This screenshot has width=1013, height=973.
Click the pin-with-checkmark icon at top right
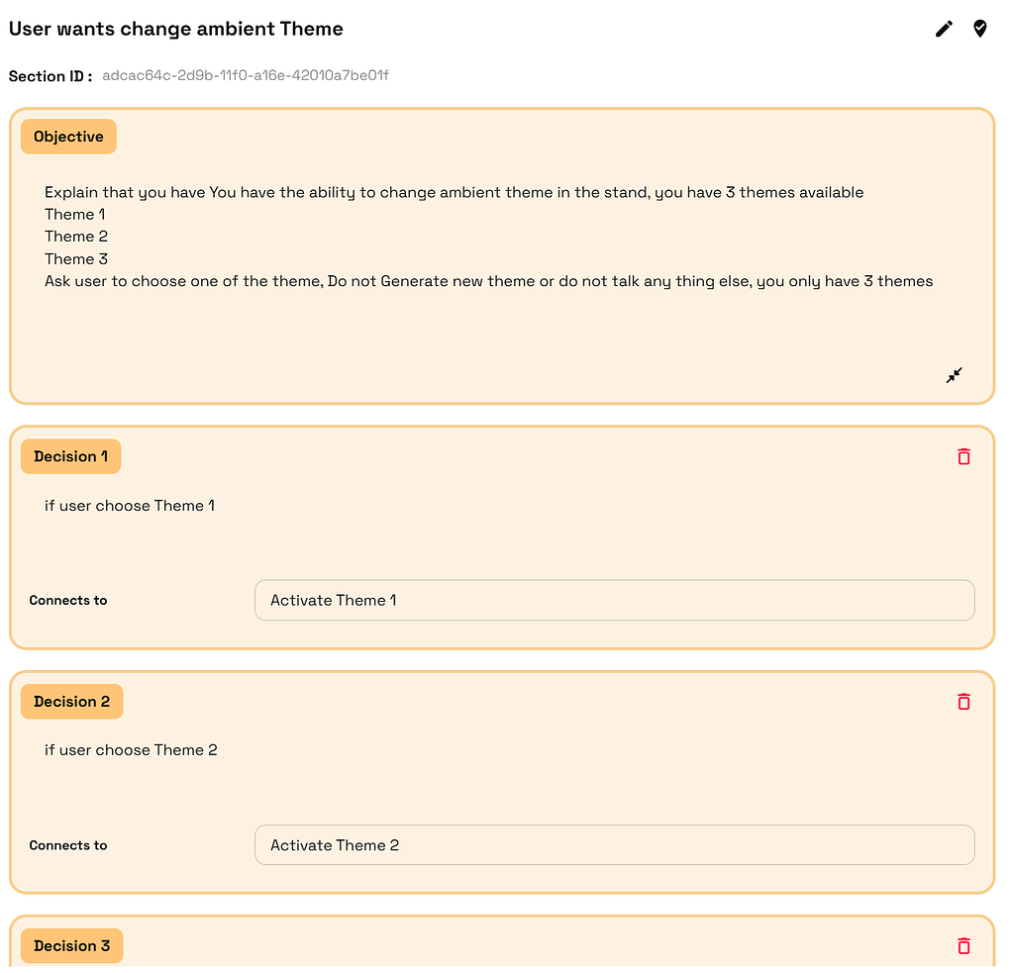979,29
